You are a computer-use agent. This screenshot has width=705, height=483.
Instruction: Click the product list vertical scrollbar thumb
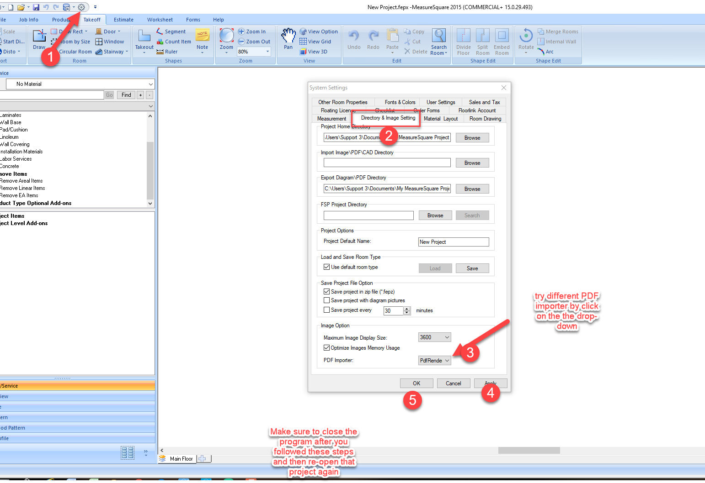[x=150, y=170]
